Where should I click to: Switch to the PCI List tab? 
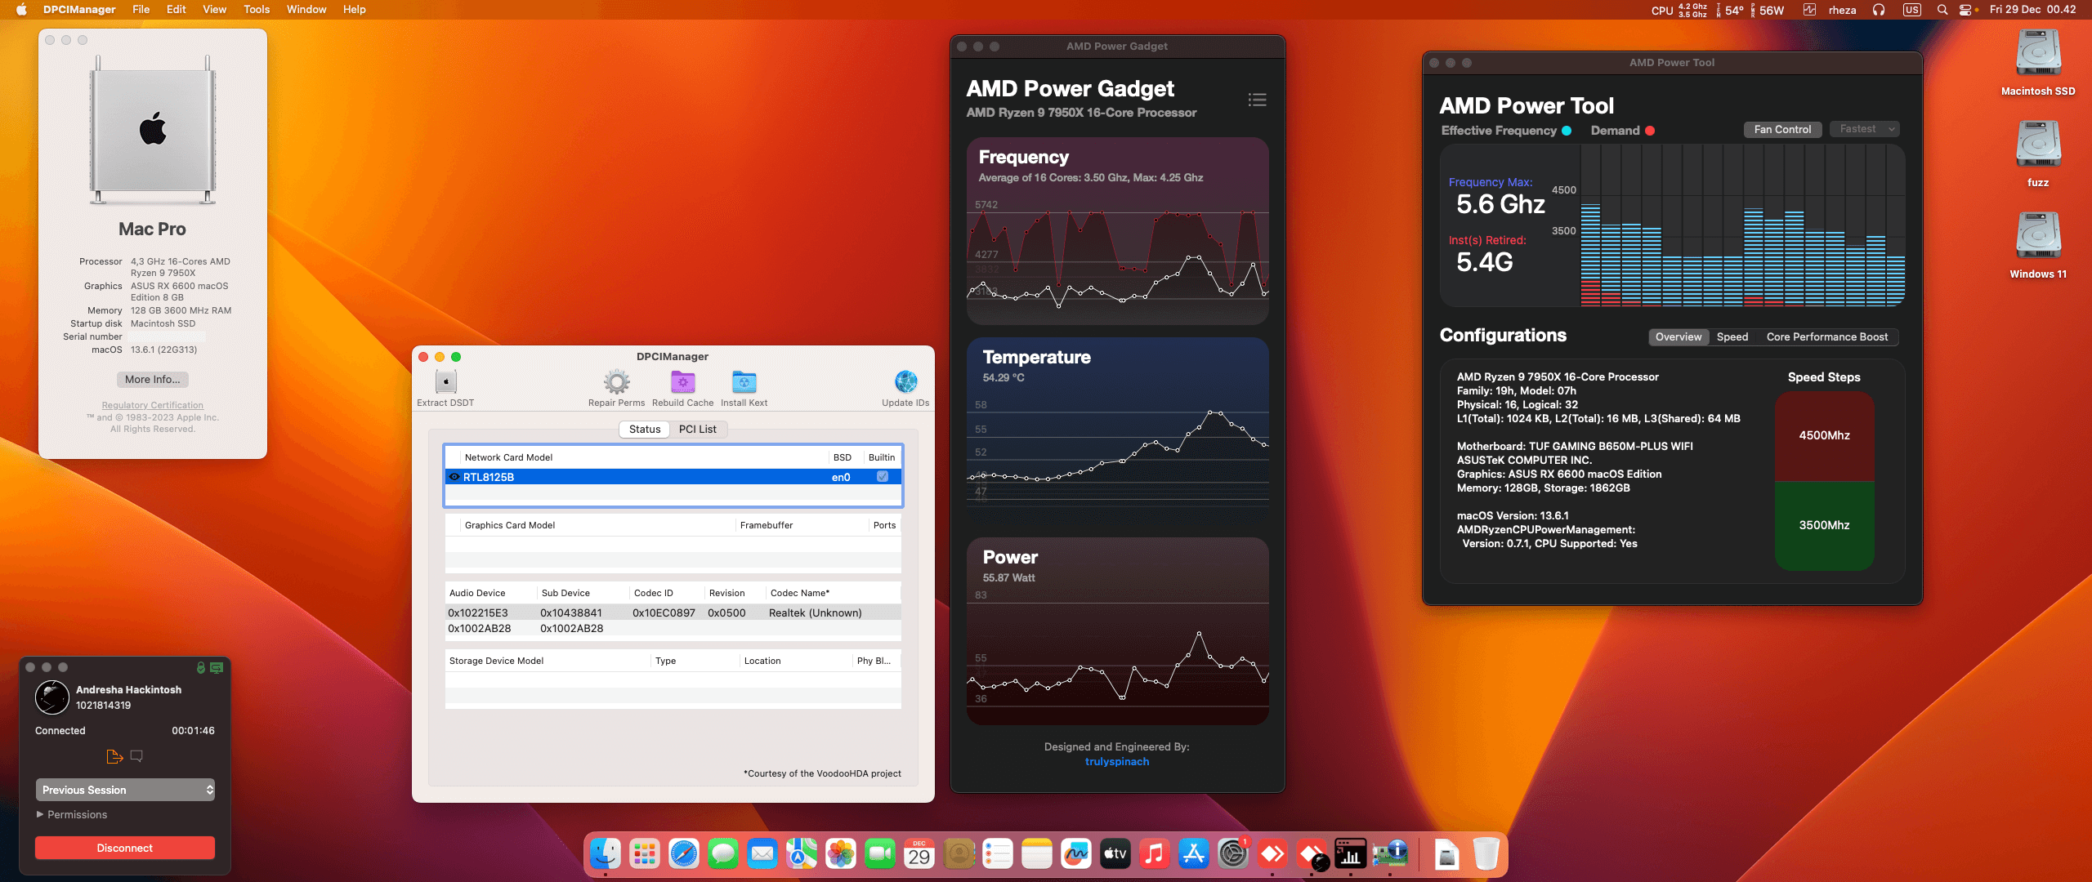(697, 430)
